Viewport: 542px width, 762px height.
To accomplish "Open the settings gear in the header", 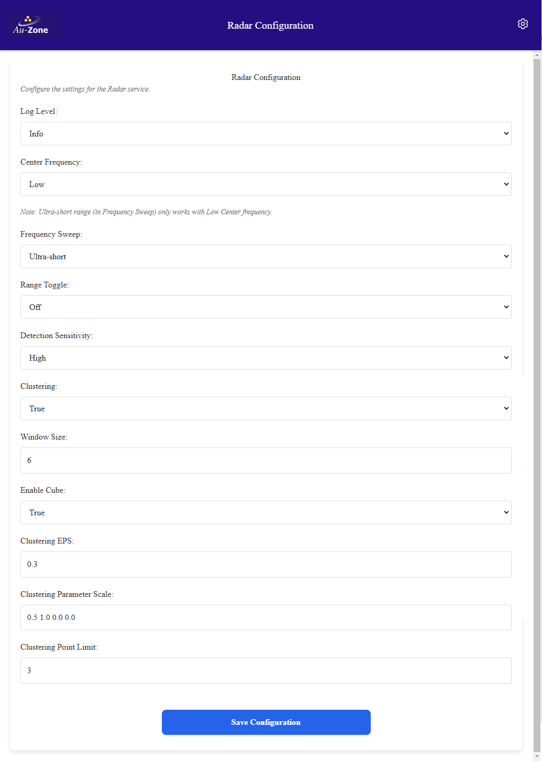I will [x=523, y=24].
